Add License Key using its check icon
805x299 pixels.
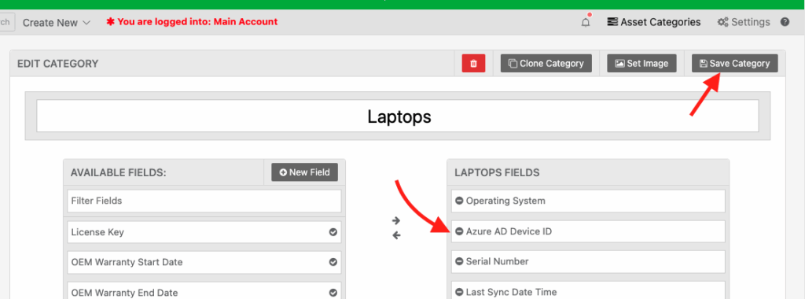333,232
